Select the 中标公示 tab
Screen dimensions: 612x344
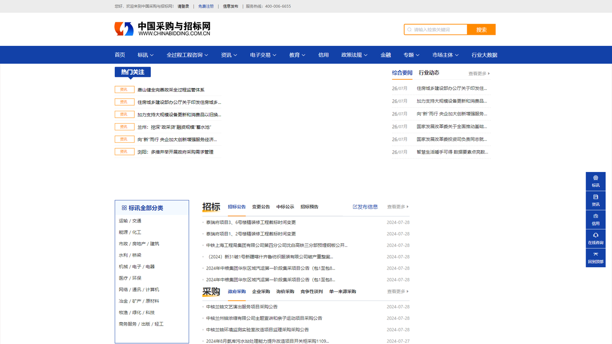285,207
